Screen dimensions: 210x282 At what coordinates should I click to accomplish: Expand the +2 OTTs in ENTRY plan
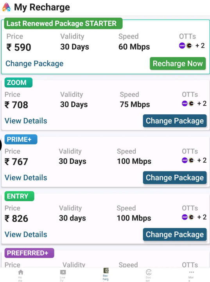pyautogui.click(x=202, y=217)
